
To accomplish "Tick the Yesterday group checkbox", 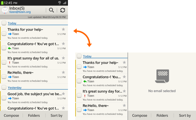I will tap(4, 87).
